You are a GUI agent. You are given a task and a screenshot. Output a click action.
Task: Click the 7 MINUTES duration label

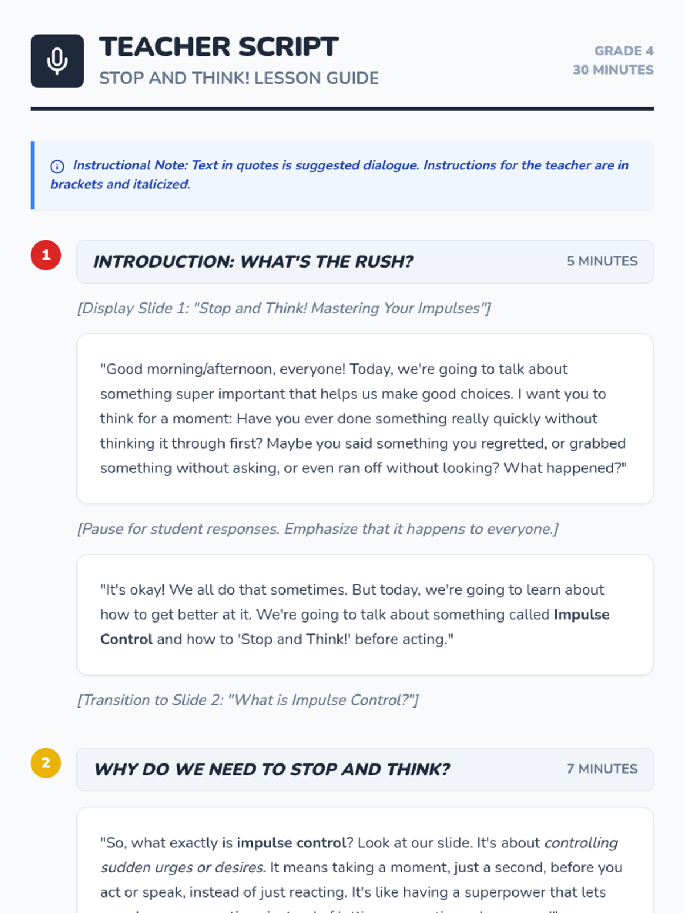tap(602, 769)
